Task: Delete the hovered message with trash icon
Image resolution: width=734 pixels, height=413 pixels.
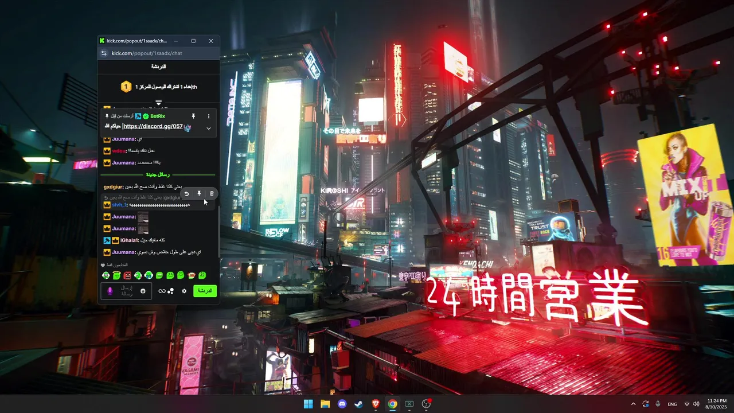Action: tap(212, 194)
